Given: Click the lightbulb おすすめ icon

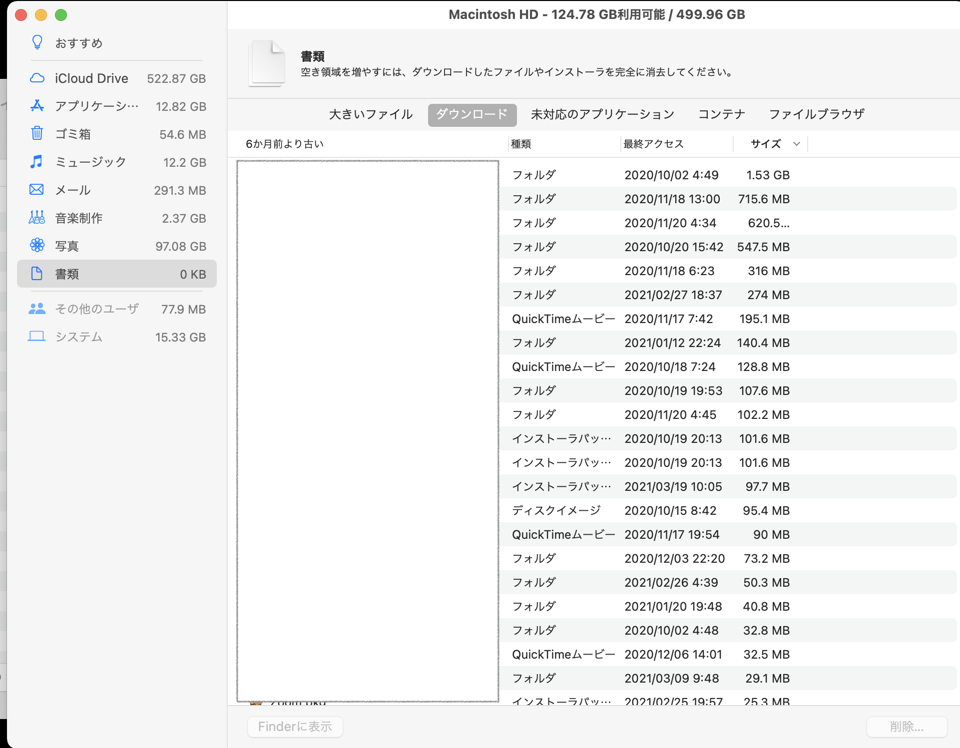Looking at the screenshot, I should 37,42.
